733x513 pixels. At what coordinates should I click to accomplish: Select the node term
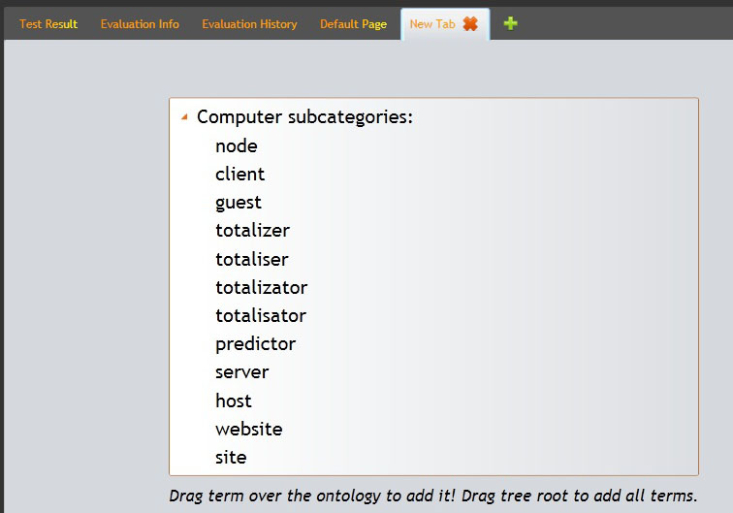click(237, 146)
